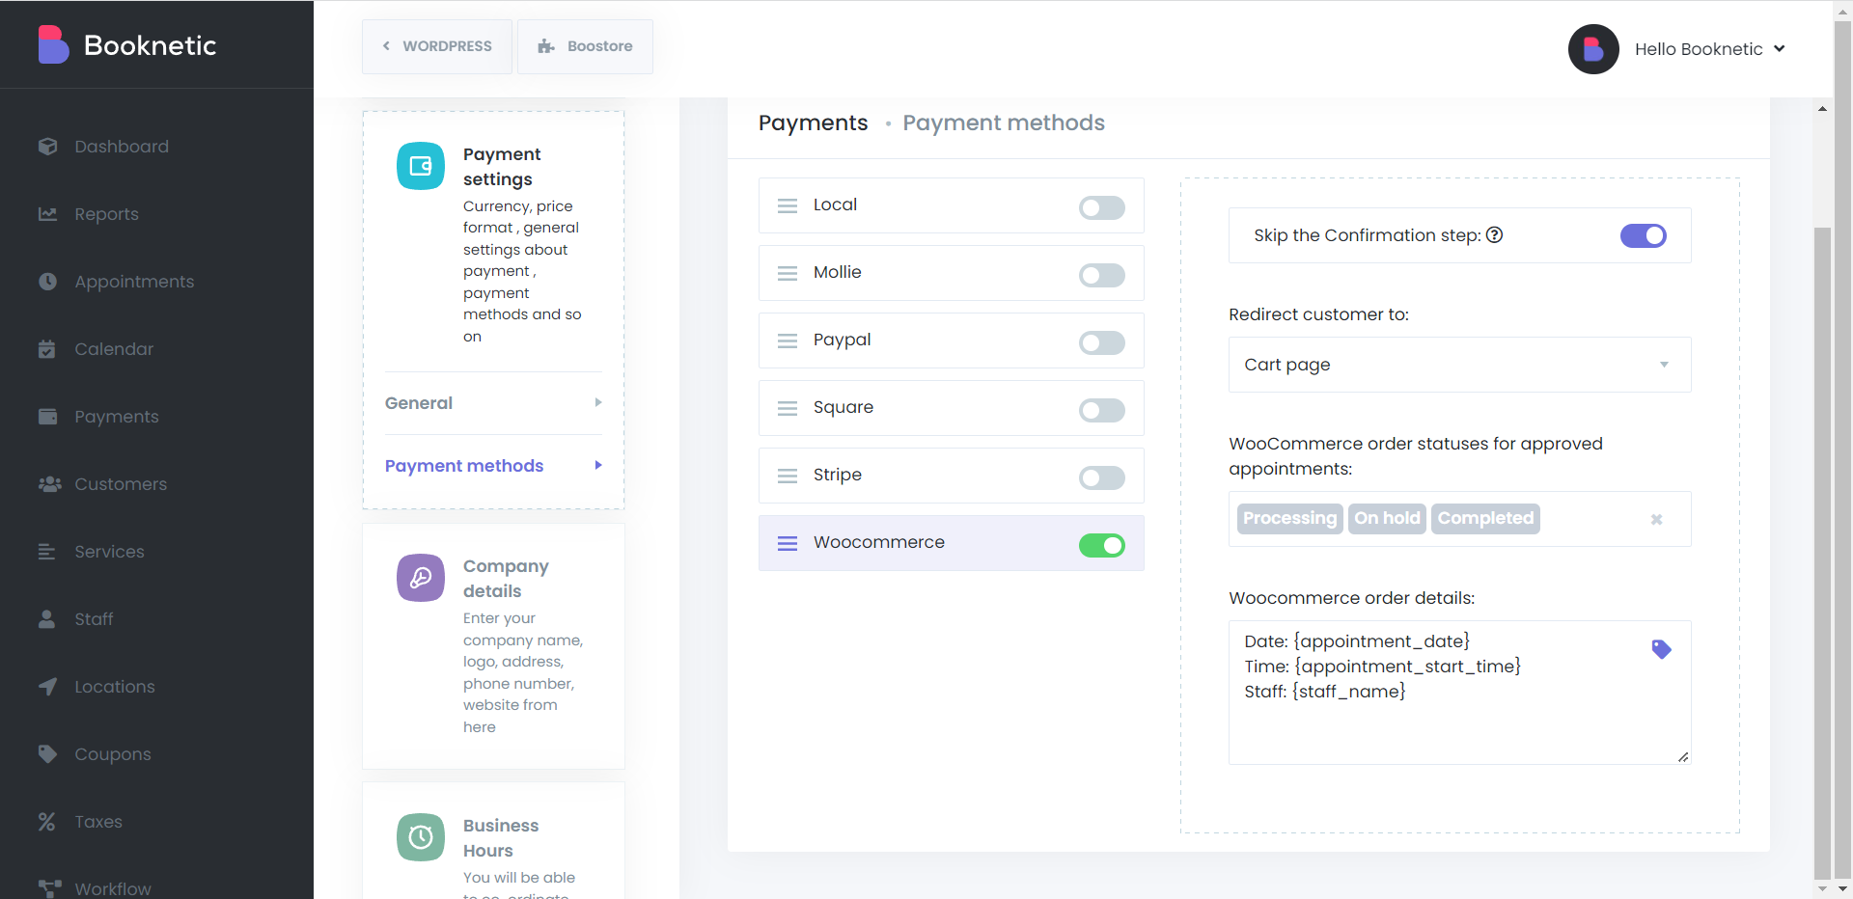Click the Mollie drag handle icon
Screen dimensions: 1853x899
pyautogui.click(x=788, y=273)
